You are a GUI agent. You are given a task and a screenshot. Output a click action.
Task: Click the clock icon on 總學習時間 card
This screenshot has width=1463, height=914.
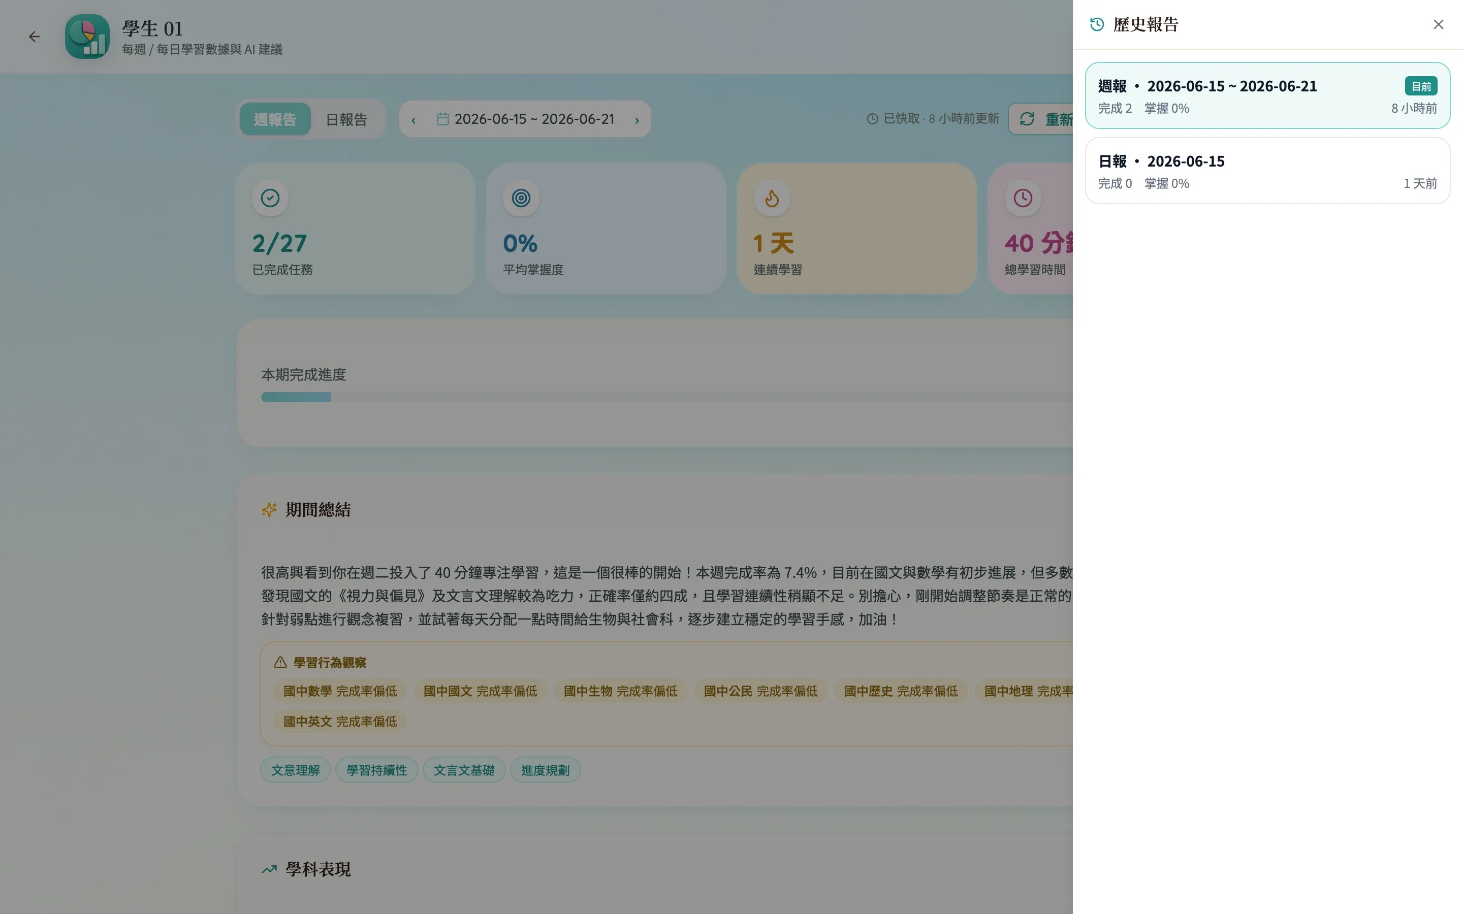pyautogui.click(x=1023, y=198)
